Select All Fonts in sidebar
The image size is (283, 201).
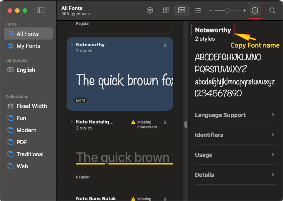(28, 33)
